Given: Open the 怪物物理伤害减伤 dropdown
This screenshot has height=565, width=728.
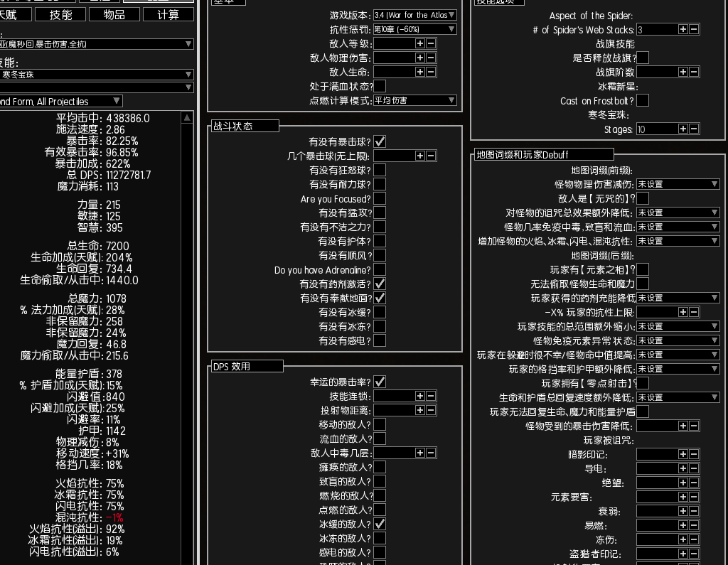Looking at the screenshot, I should [675, 183].
